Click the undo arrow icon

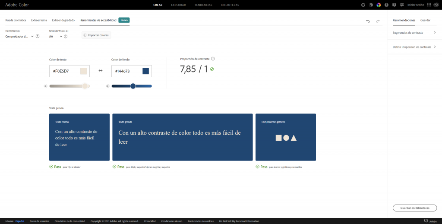click(x=368, y=21)
